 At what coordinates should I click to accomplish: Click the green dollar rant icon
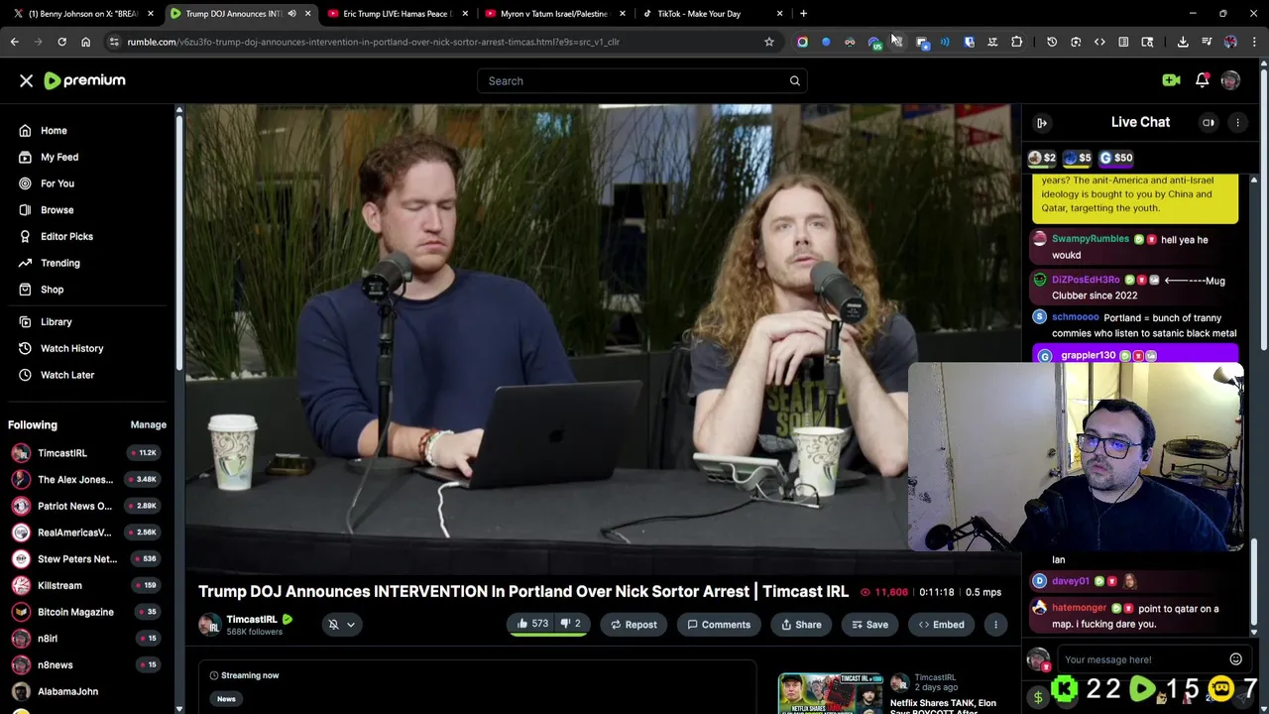tap(1038, 697)
